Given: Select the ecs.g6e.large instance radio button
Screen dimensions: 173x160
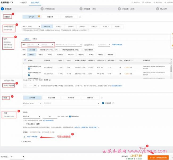Looking at the screenshot, I should [x=25, y=67].
